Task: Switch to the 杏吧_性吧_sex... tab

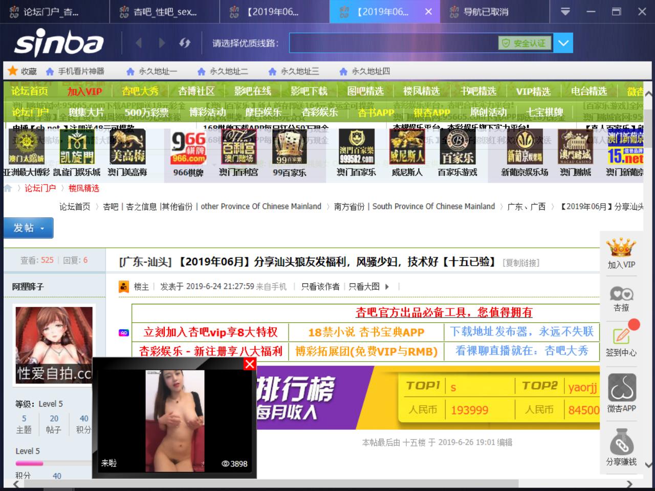Action: click(x=165, y=11)
